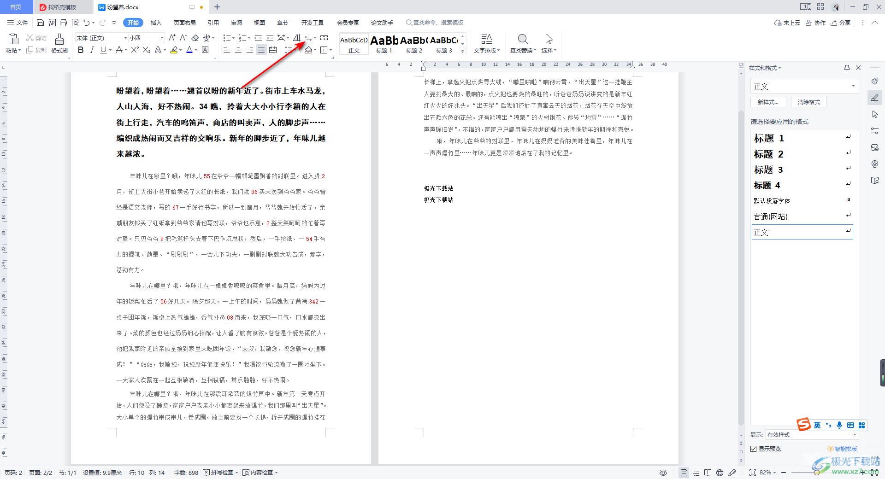Center align the paragraph

(238, 50)
